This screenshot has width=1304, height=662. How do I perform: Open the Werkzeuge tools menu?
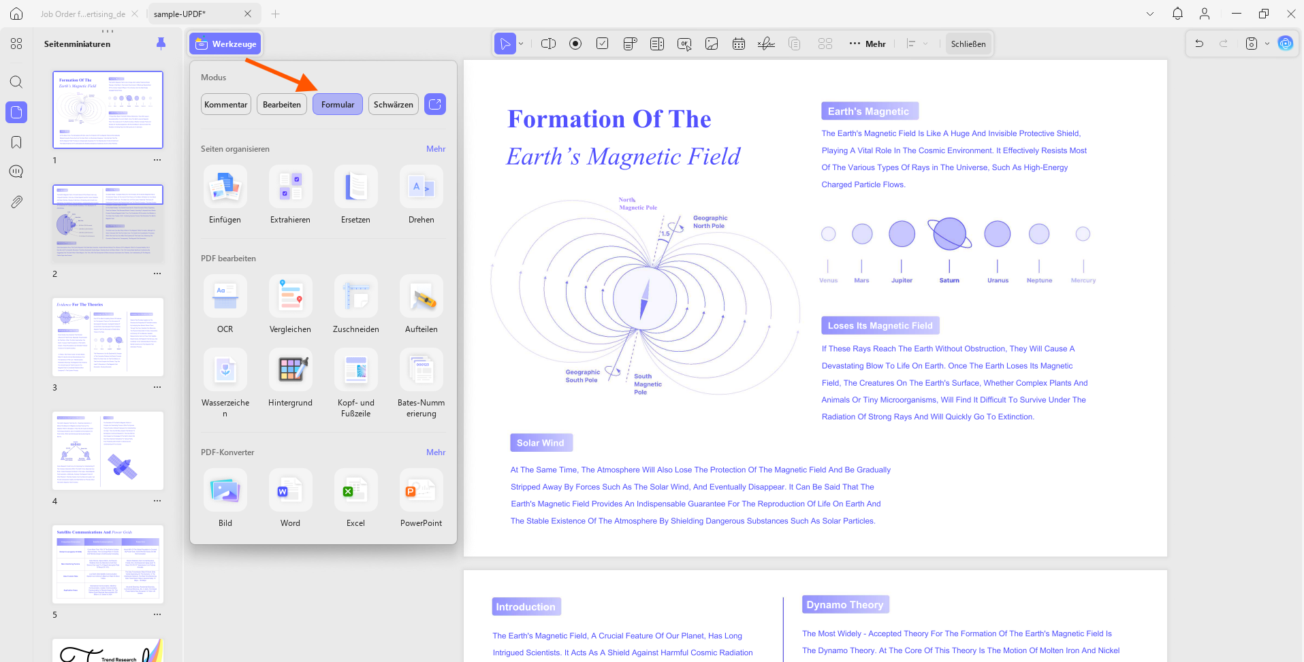225,44
